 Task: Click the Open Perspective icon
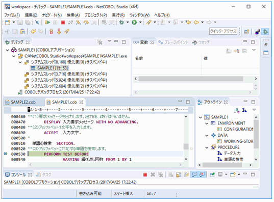pyautogui.click(x=246, y=32)
